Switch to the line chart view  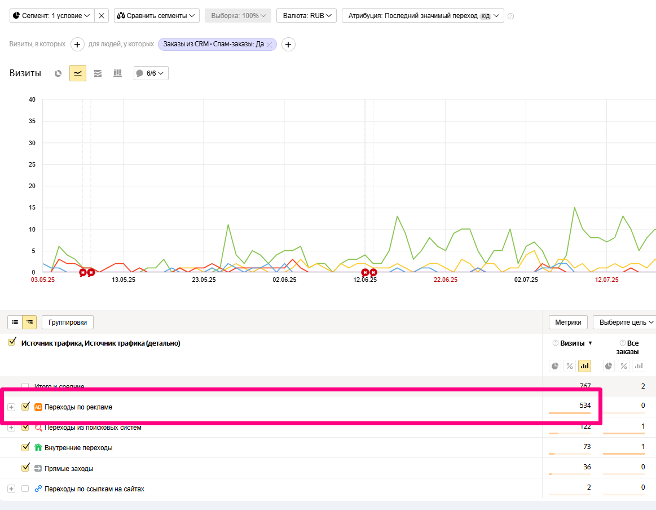[x=78, y=73]
